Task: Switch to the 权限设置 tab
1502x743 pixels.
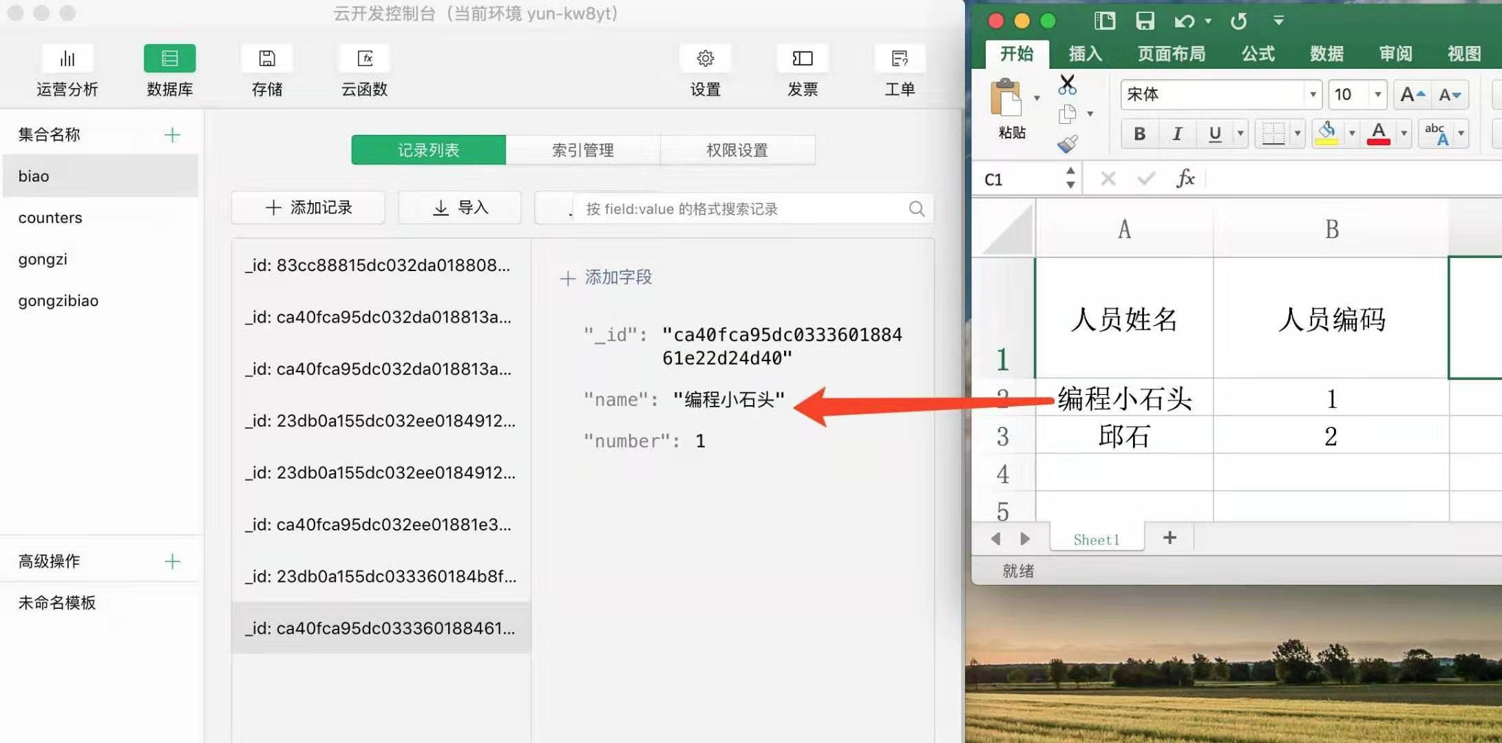Action: (x=737, y=149)
